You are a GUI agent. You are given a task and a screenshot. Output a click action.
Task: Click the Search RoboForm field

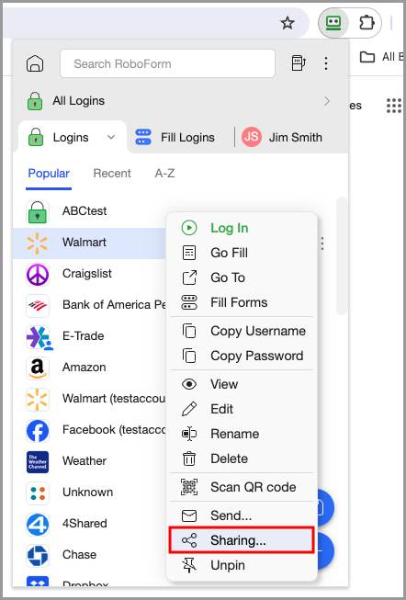pos(167,63)
